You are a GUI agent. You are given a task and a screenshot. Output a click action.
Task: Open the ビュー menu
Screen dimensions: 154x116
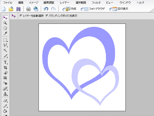click(x=109, y=3)
